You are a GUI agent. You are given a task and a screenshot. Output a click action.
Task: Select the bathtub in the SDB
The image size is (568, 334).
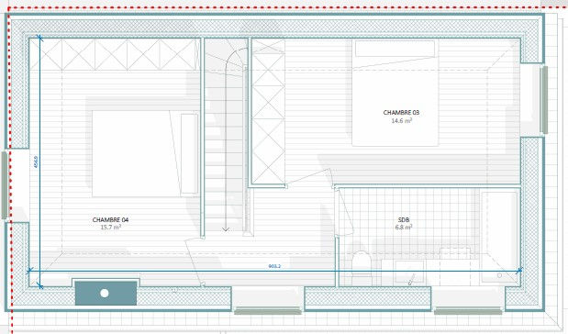[499, 237]
